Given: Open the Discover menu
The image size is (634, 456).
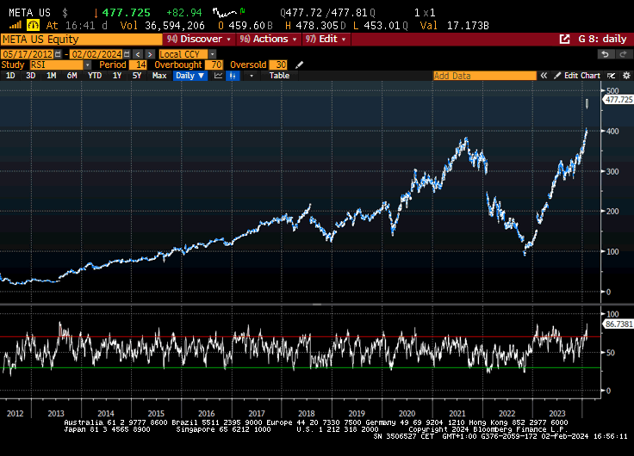Looking at the screenshot, I should (198, 40).
